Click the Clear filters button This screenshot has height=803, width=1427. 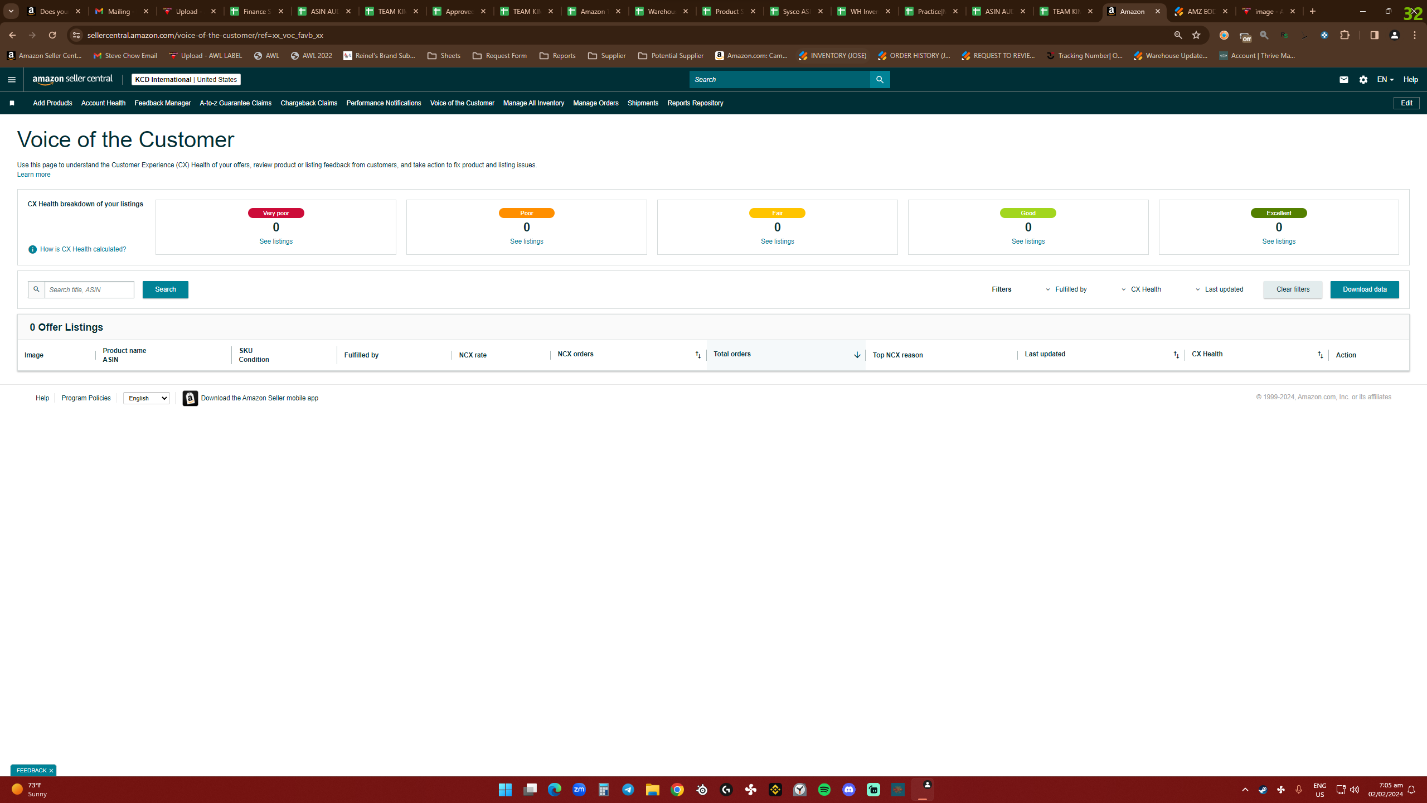1293,289
